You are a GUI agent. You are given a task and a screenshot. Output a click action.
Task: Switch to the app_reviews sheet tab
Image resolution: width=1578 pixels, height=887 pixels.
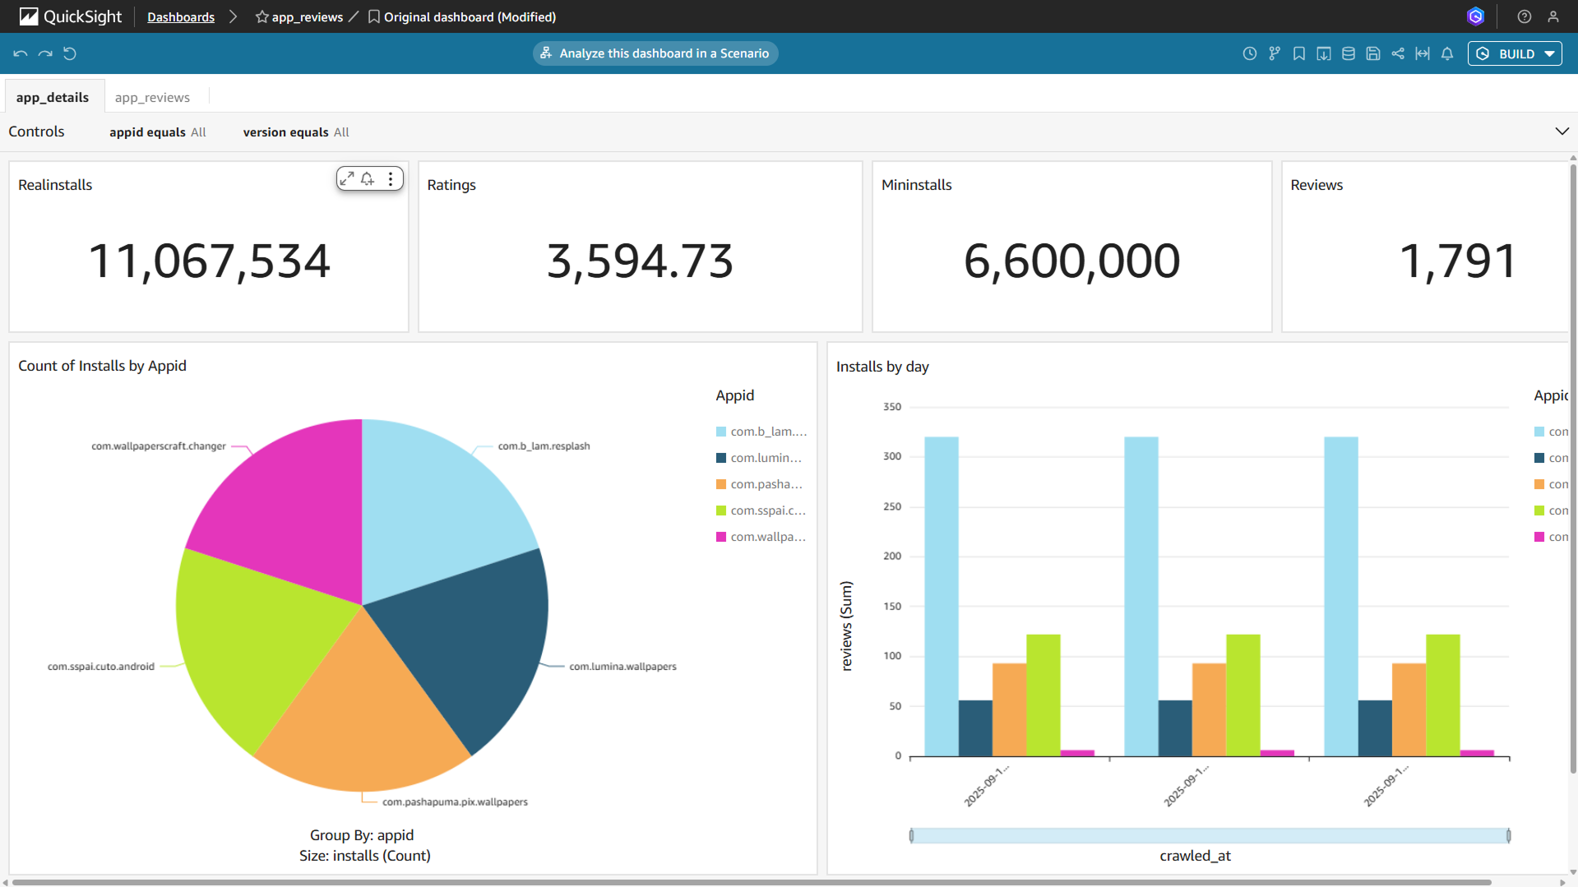click(152, 97)
